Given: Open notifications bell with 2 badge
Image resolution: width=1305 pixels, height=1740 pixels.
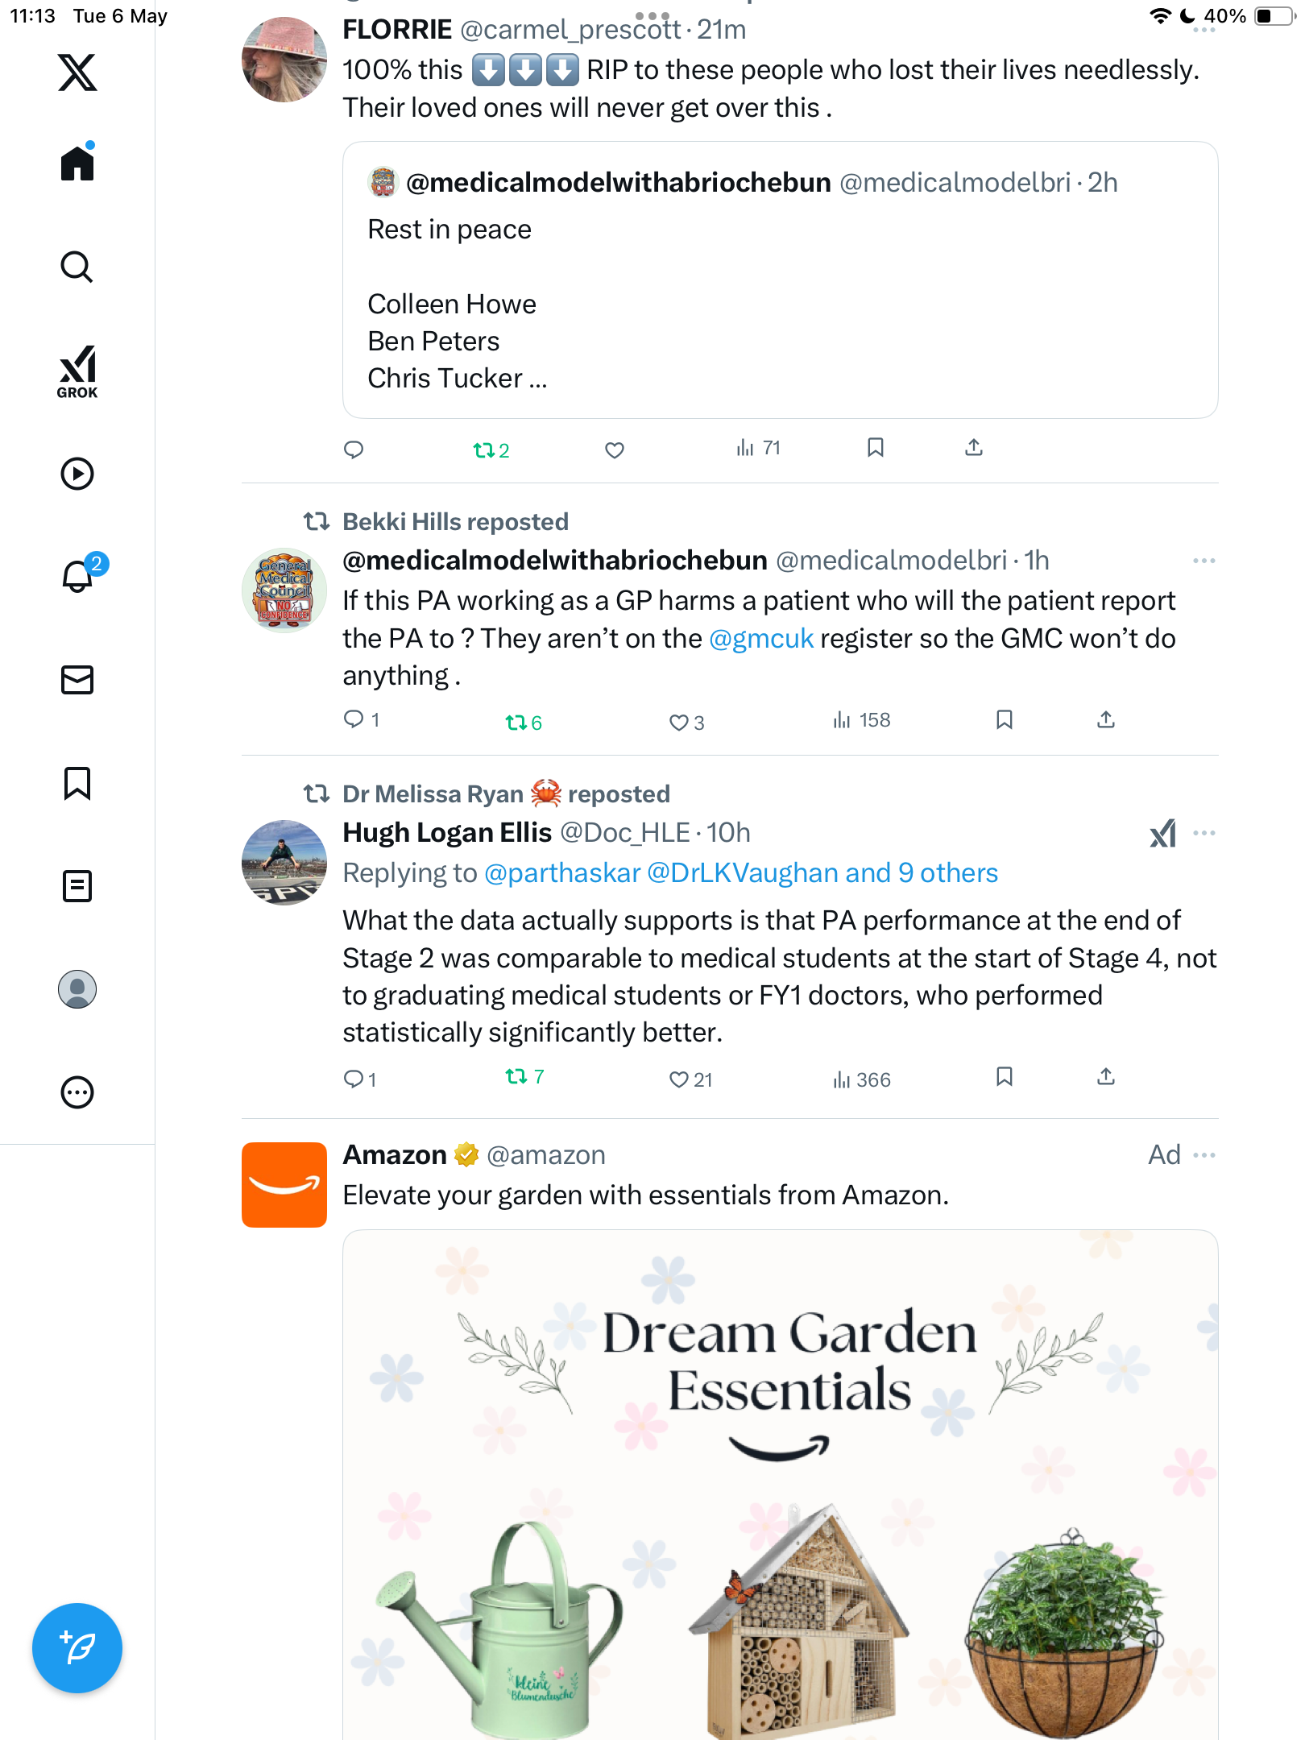Looking at the screenshot, I should [x=78, y=576].
